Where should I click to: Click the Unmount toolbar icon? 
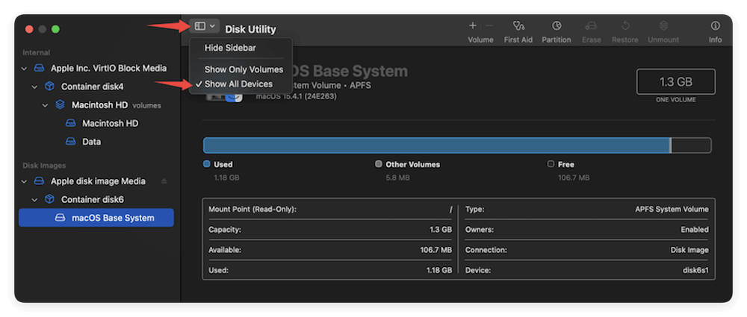coord(663,25)
